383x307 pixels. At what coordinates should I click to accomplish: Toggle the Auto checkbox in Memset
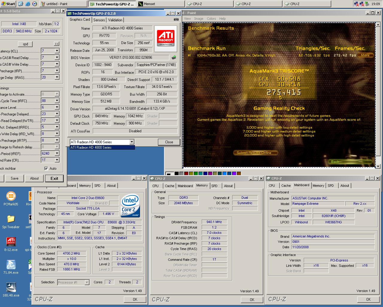(x=46, y=168)
